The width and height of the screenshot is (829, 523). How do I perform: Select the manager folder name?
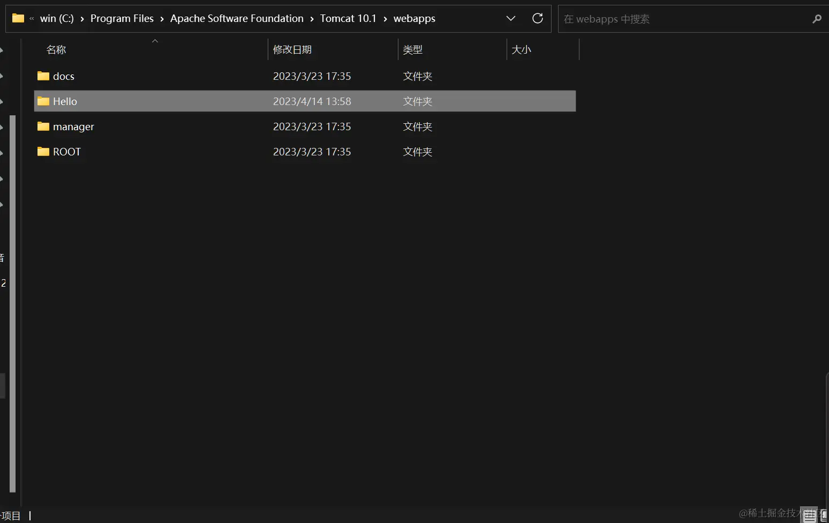tap(73, 126)
